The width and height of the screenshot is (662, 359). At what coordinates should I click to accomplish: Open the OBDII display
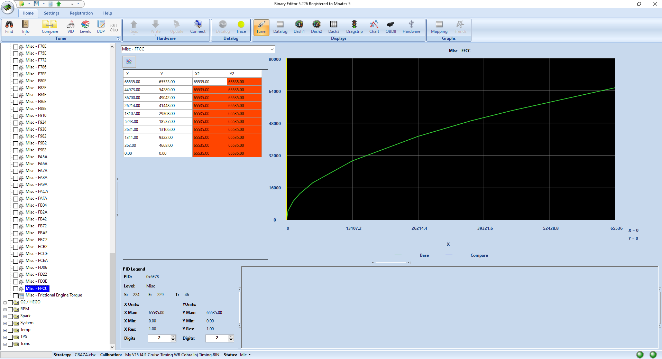click(390, 27)
